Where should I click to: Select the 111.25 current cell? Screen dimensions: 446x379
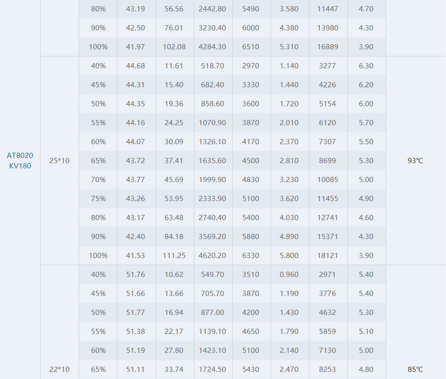(x=174, y=255)
